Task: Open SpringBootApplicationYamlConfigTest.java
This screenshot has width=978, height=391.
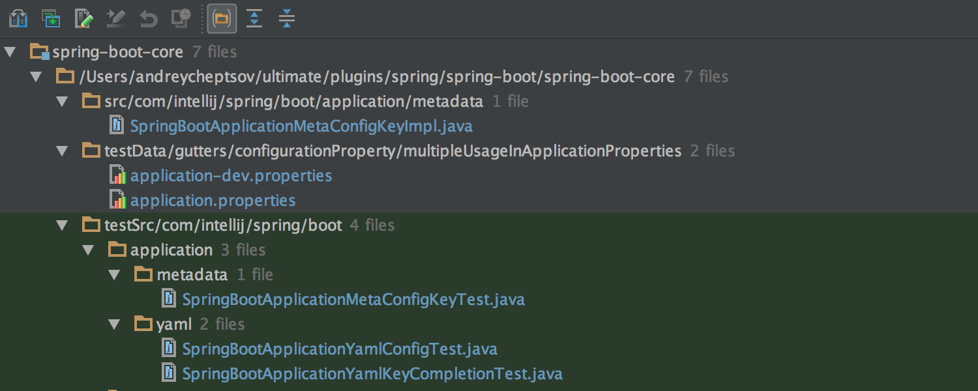Action: tap(340, 349)
